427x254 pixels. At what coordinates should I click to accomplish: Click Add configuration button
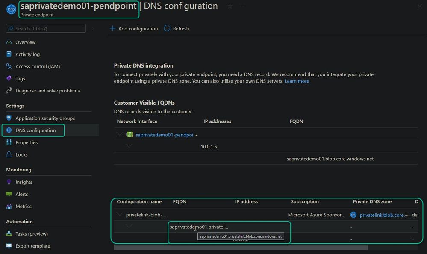[x=134, y=28]
